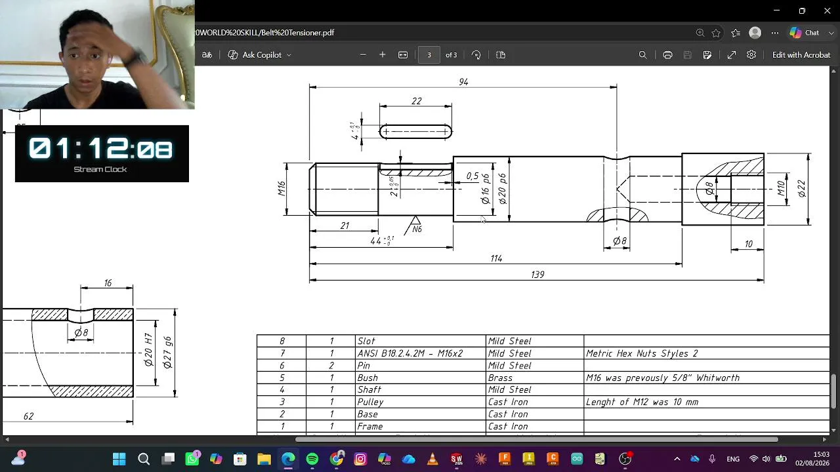Open Spotify from taskbar
This screenshot has height=472, width=840.
click(x=312, y=459)
